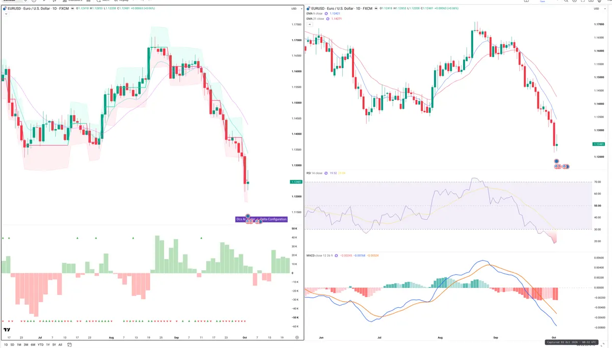Click the Delta Configuration label
This screenshot has width=612, height=348.
273,219
